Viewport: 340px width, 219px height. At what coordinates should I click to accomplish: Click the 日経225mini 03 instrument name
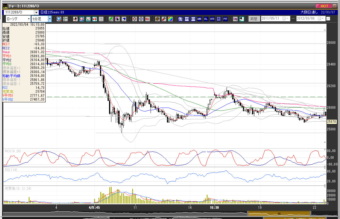(52, 12)
